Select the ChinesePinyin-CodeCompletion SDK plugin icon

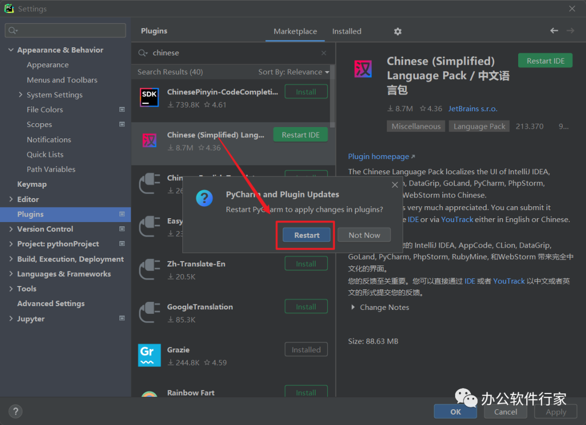149,98
